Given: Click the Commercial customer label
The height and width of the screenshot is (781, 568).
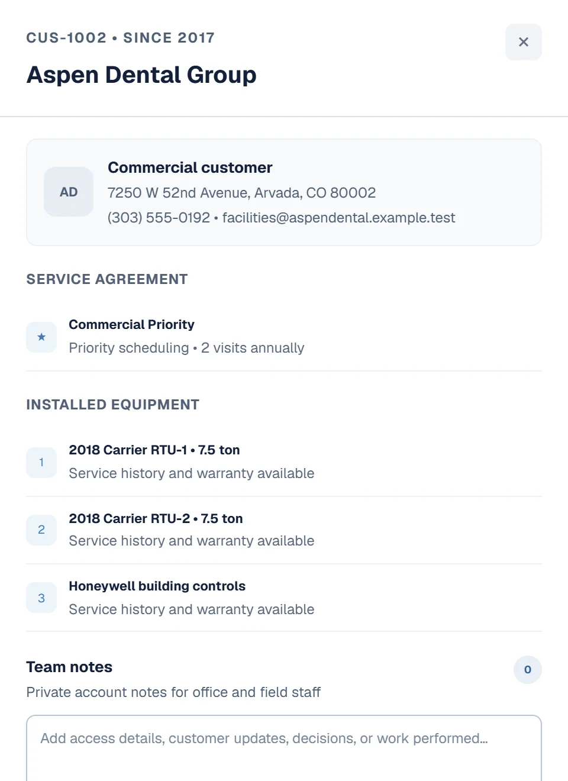Looking at the screenshot, I should 190,167.
